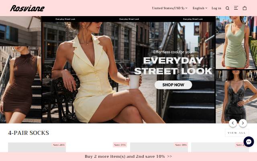Open the shopping bag cart icon

pos(245,8)
